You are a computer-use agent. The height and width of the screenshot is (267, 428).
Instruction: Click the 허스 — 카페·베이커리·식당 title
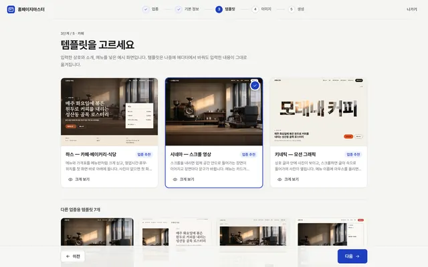point(91,154)
